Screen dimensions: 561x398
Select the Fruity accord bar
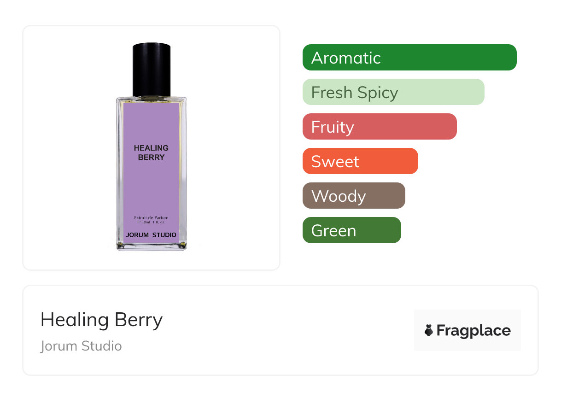pyautogui.click(x=380, y=127)
